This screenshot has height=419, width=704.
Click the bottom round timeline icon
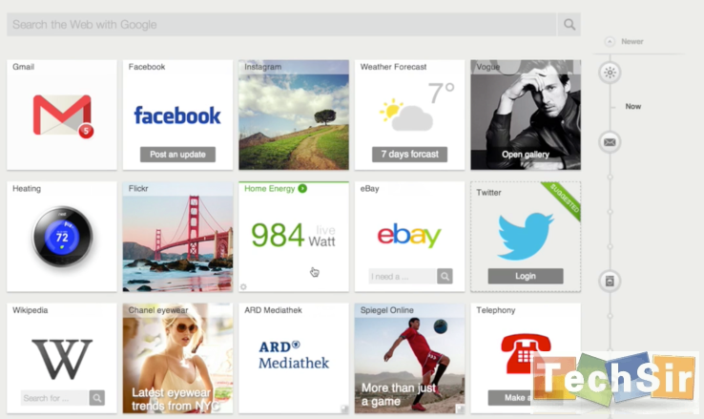(610, 282)
